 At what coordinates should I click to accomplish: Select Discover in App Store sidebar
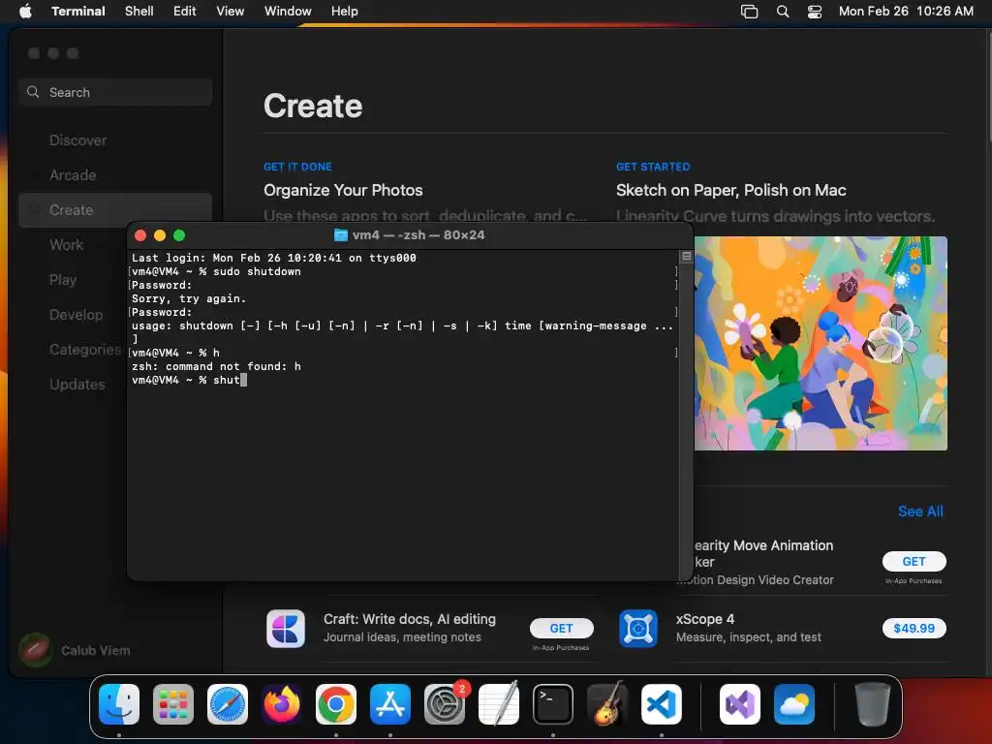(x=115, y=140)
